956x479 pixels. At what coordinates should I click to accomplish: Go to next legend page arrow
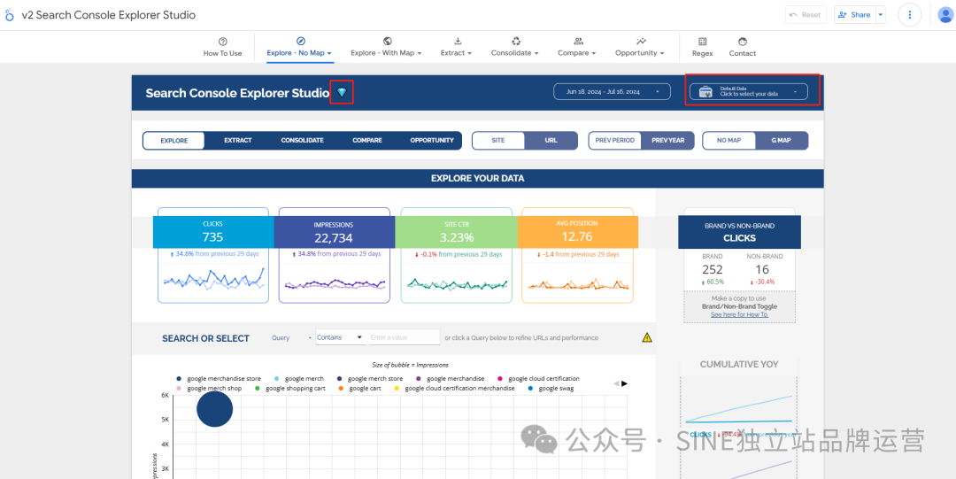point(624,383)
